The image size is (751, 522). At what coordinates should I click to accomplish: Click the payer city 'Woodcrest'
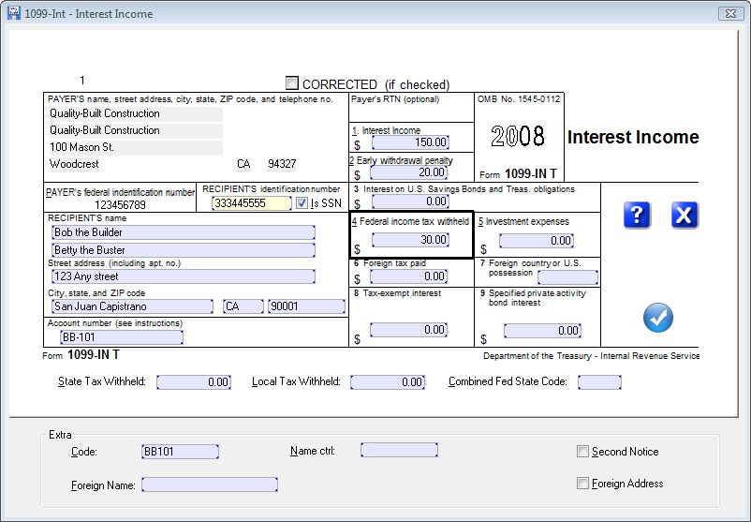[74, 164]
